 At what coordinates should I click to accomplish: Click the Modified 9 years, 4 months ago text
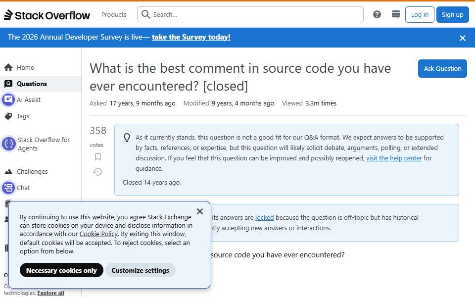click(229, 103)
